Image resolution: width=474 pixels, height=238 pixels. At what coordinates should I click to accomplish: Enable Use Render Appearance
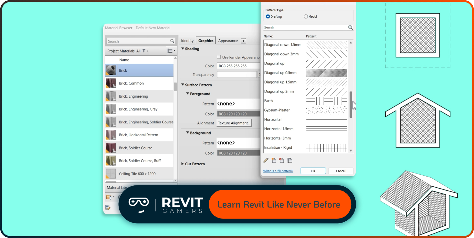point(219,57)
